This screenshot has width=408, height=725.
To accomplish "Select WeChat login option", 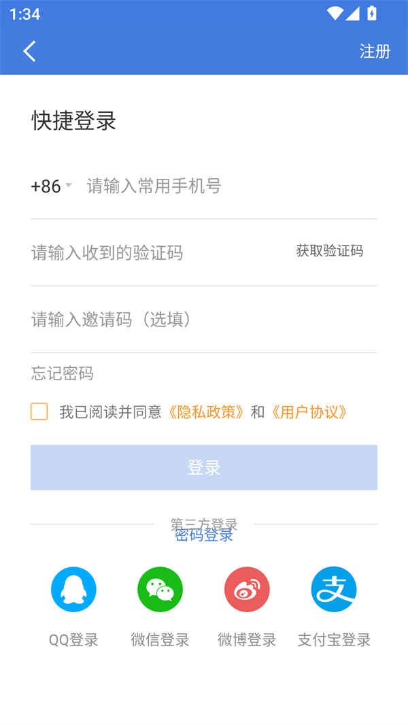I will coord(160,589).
